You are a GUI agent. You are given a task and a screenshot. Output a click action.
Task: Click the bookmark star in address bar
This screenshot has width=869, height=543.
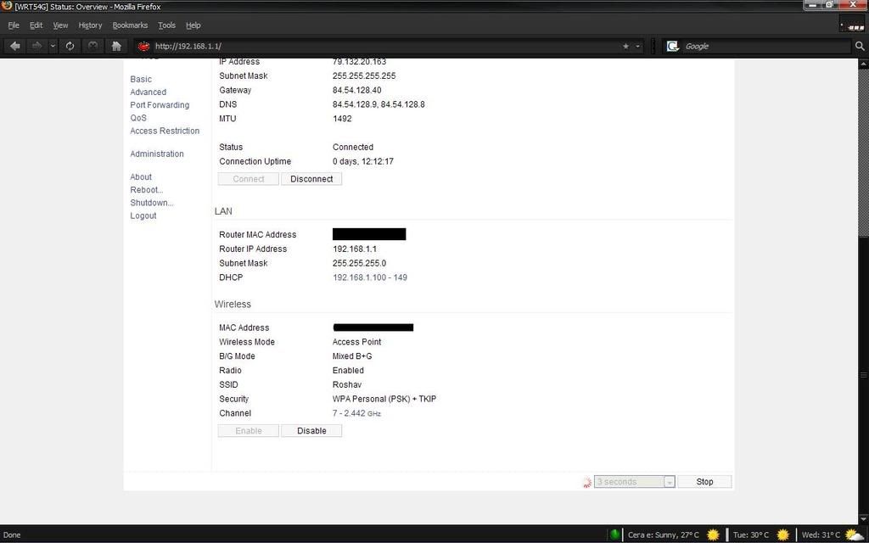pyautogui.click(x=626, y=46)
